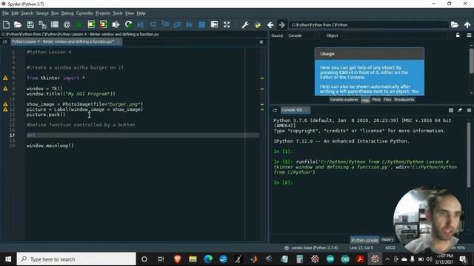Create a new file with the toolbar icon

click(x=6, y=24)
